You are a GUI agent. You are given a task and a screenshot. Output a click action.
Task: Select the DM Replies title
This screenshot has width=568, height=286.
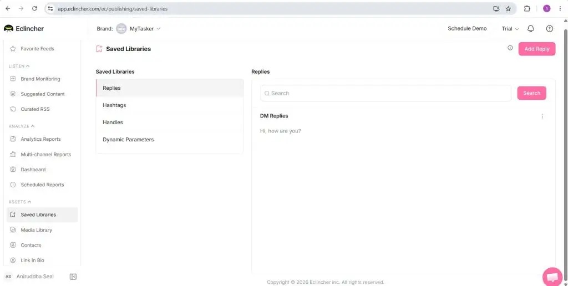click(x=274, y=116)
